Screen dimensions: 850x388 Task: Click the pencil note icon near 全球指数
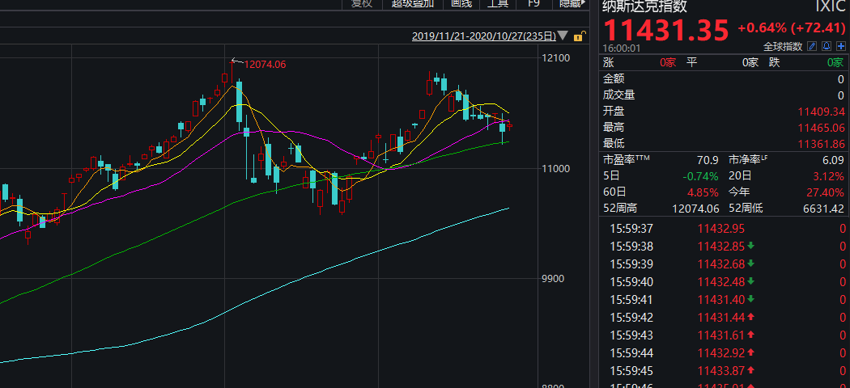812,46
